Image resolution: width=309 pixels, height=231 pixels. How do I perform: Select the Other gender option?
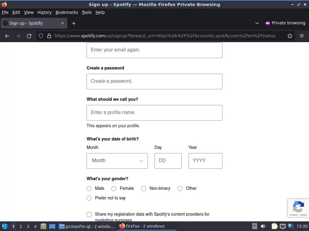coord(180,189)
